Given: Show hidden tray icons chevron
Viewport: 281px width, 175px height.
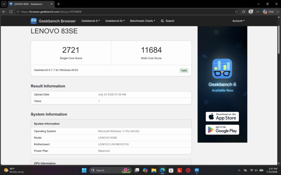Looking at the screenshot, I should (239, 170).
